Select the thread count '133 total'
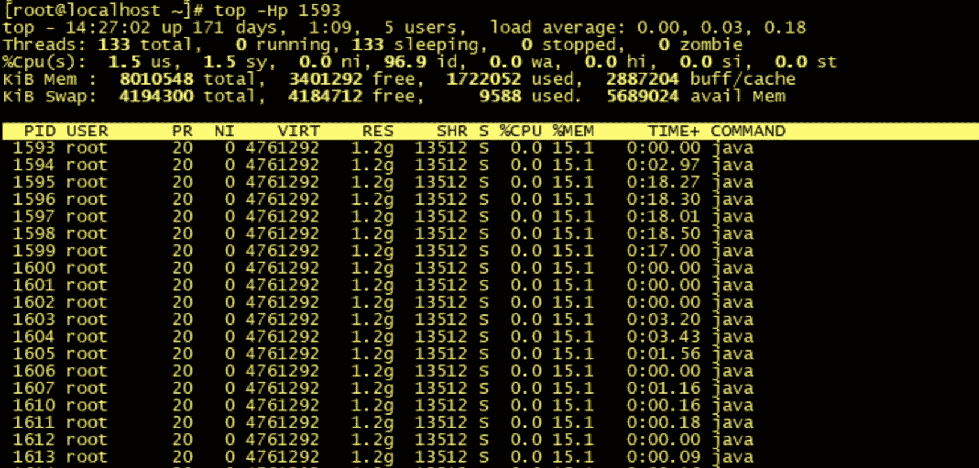Viewport: 979px width, 468px height. 145,45
